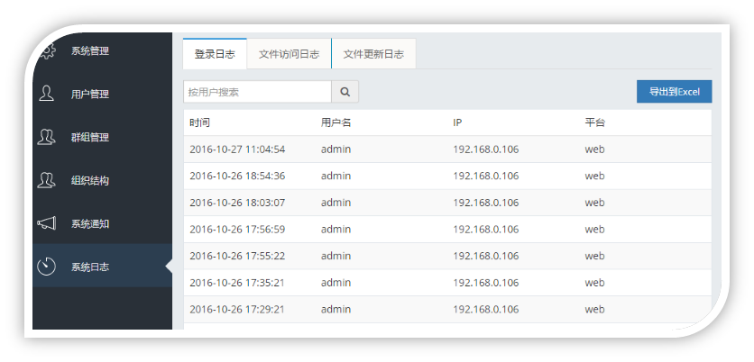This screenshot has width=754, height=362.
Task: Click the people icon beside 组织结构
Action: pyautogui.click(x=47, y=180)
